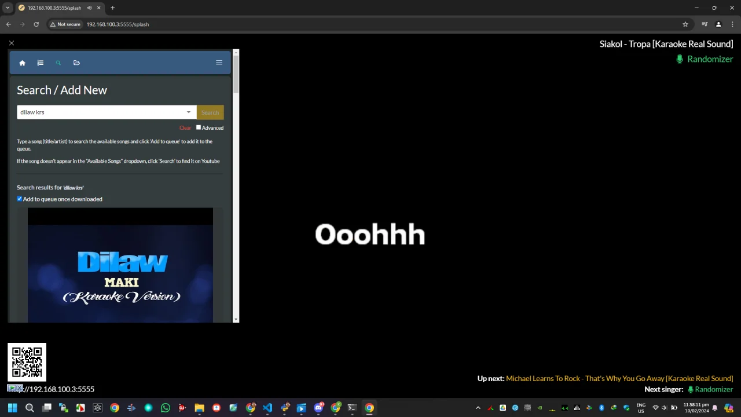Viewport: 741px width, 417px height.
Task: Click the browser address bar URL
Action: pyautogui.click(x=118, y=24)
